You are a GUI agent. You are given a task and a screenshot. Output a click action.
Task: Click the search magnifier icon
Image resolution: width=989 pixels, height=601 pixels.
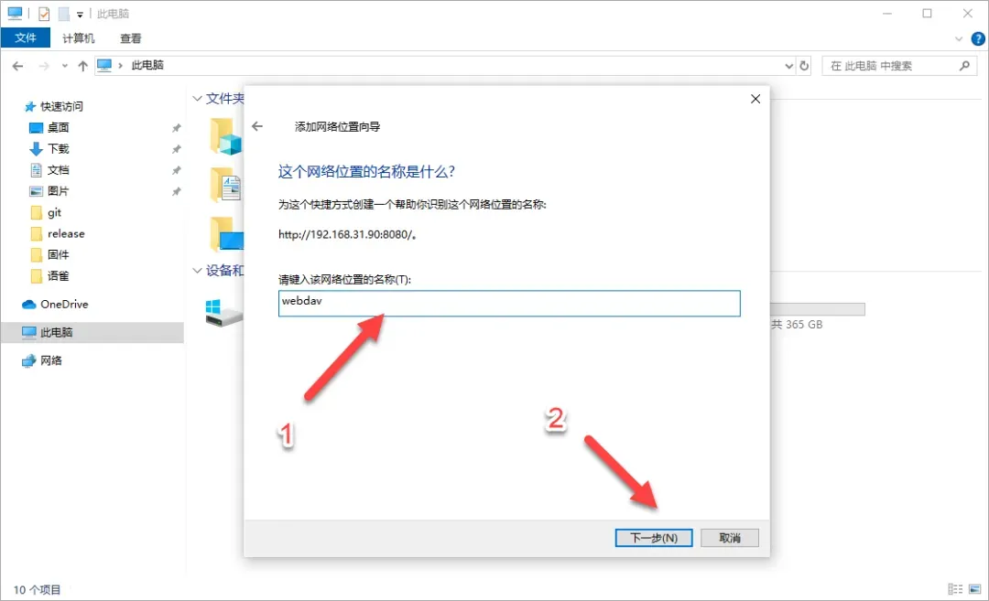[x=963, y=66]
